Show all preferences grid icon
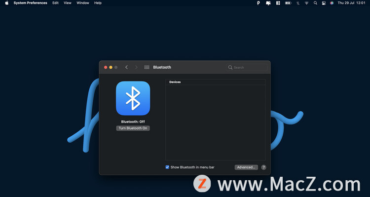 (147, 67)
